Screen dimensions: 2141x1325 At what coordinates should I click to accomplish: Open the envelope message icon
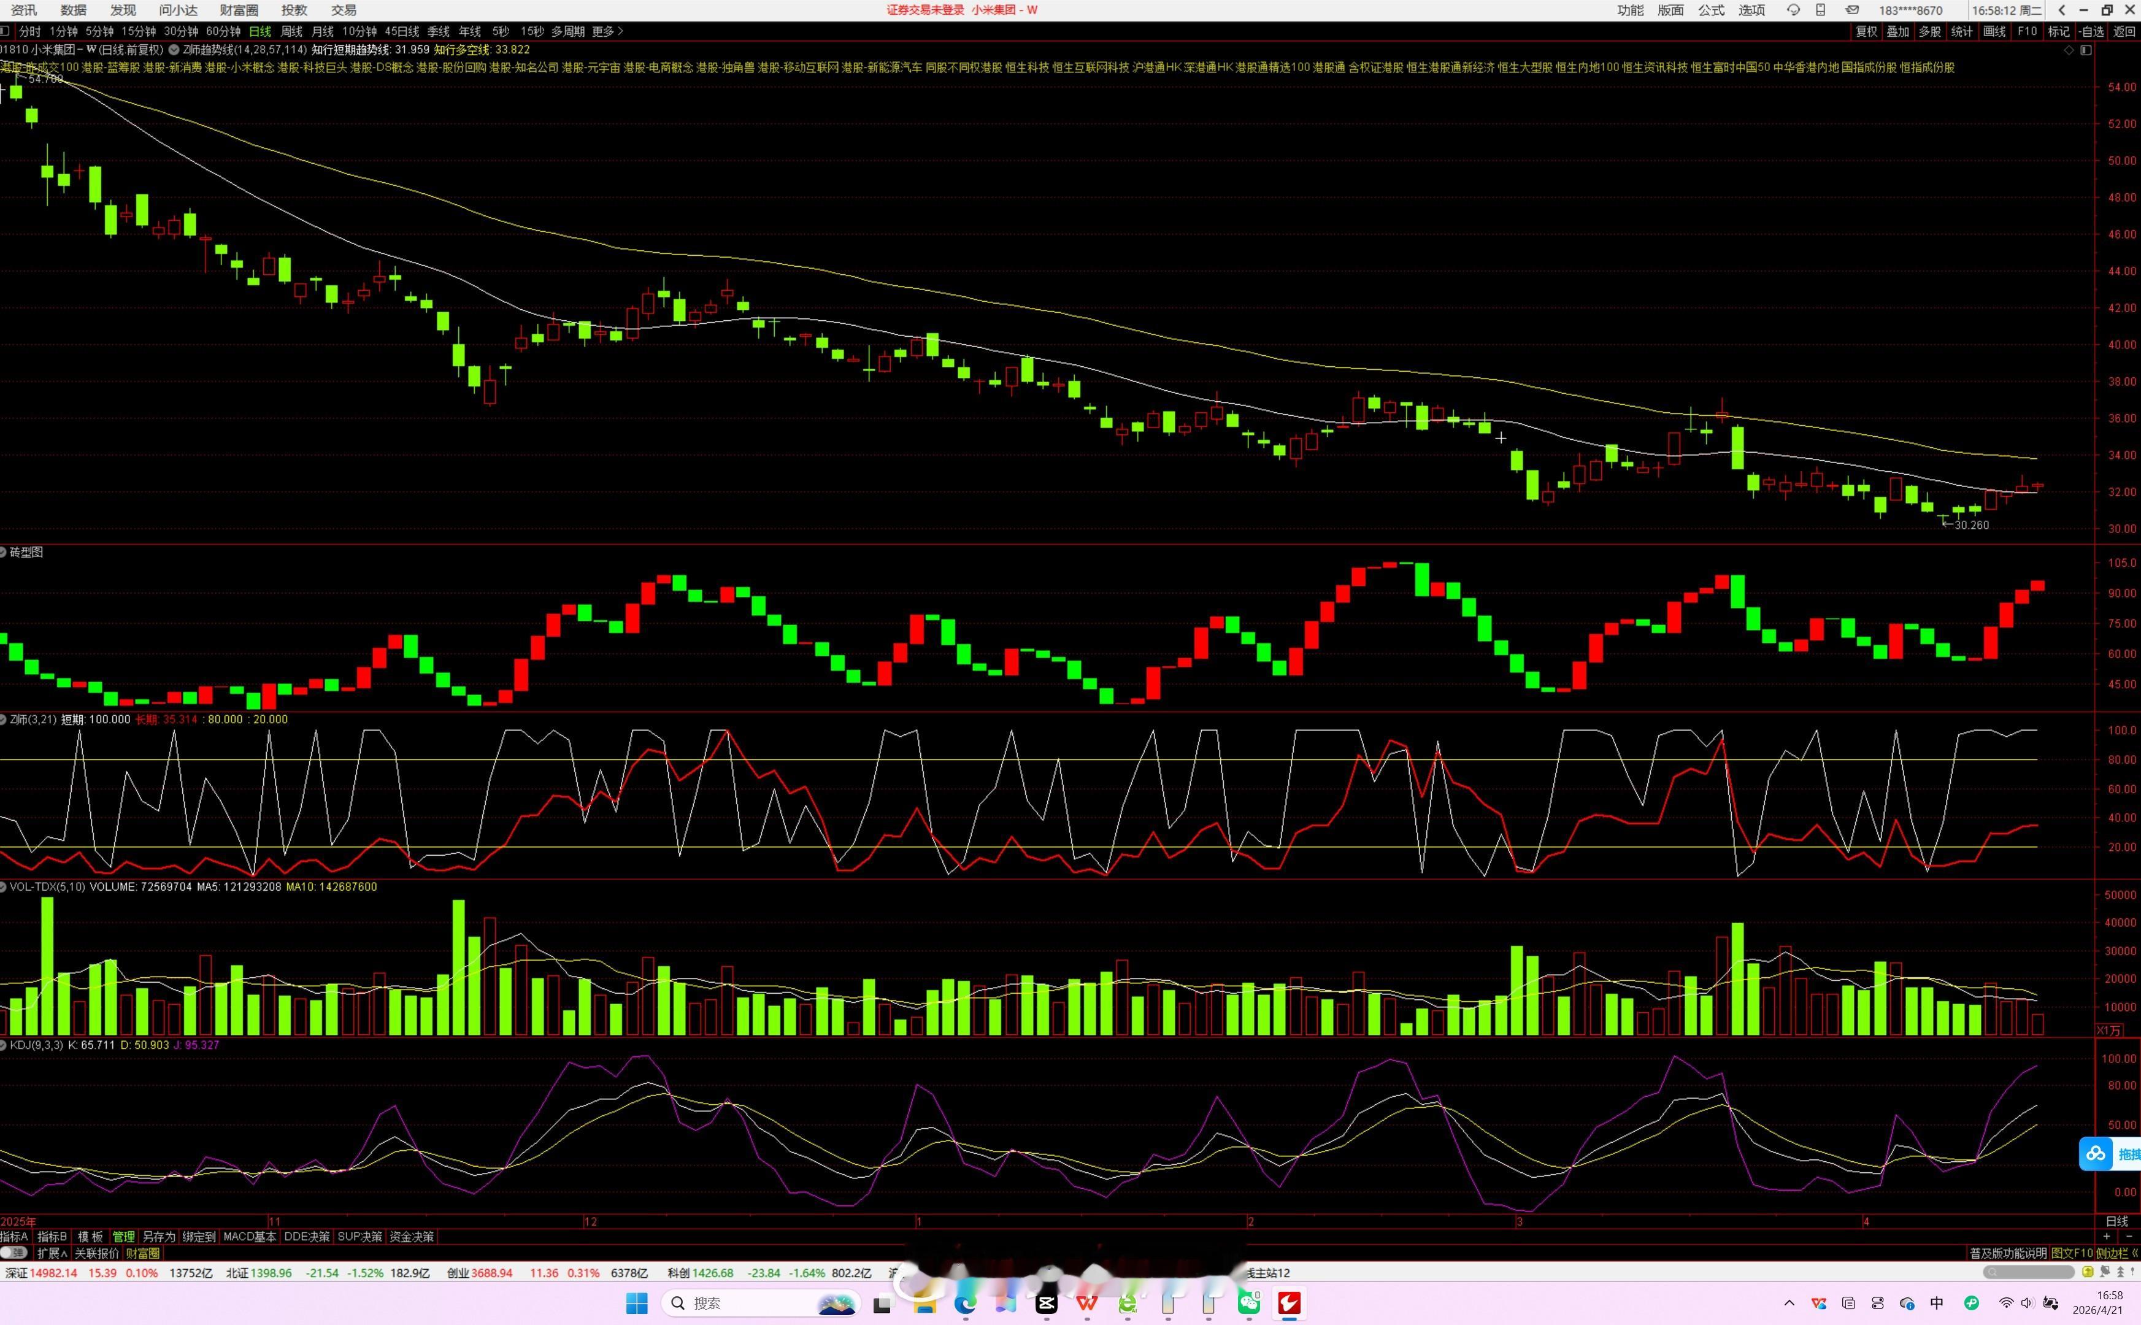point(1852,10)
